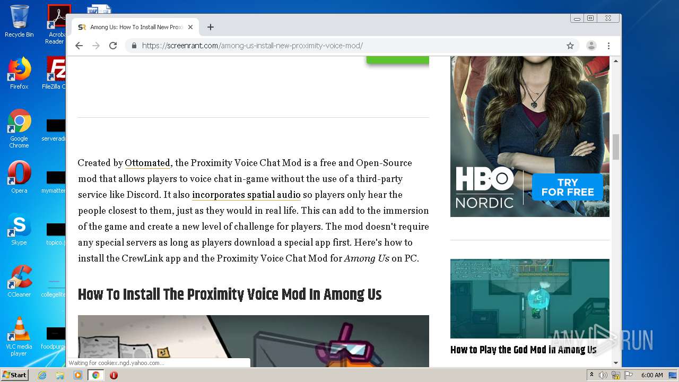
Task: Follow the incorporates spatial audio link
Action: (246, 195)
